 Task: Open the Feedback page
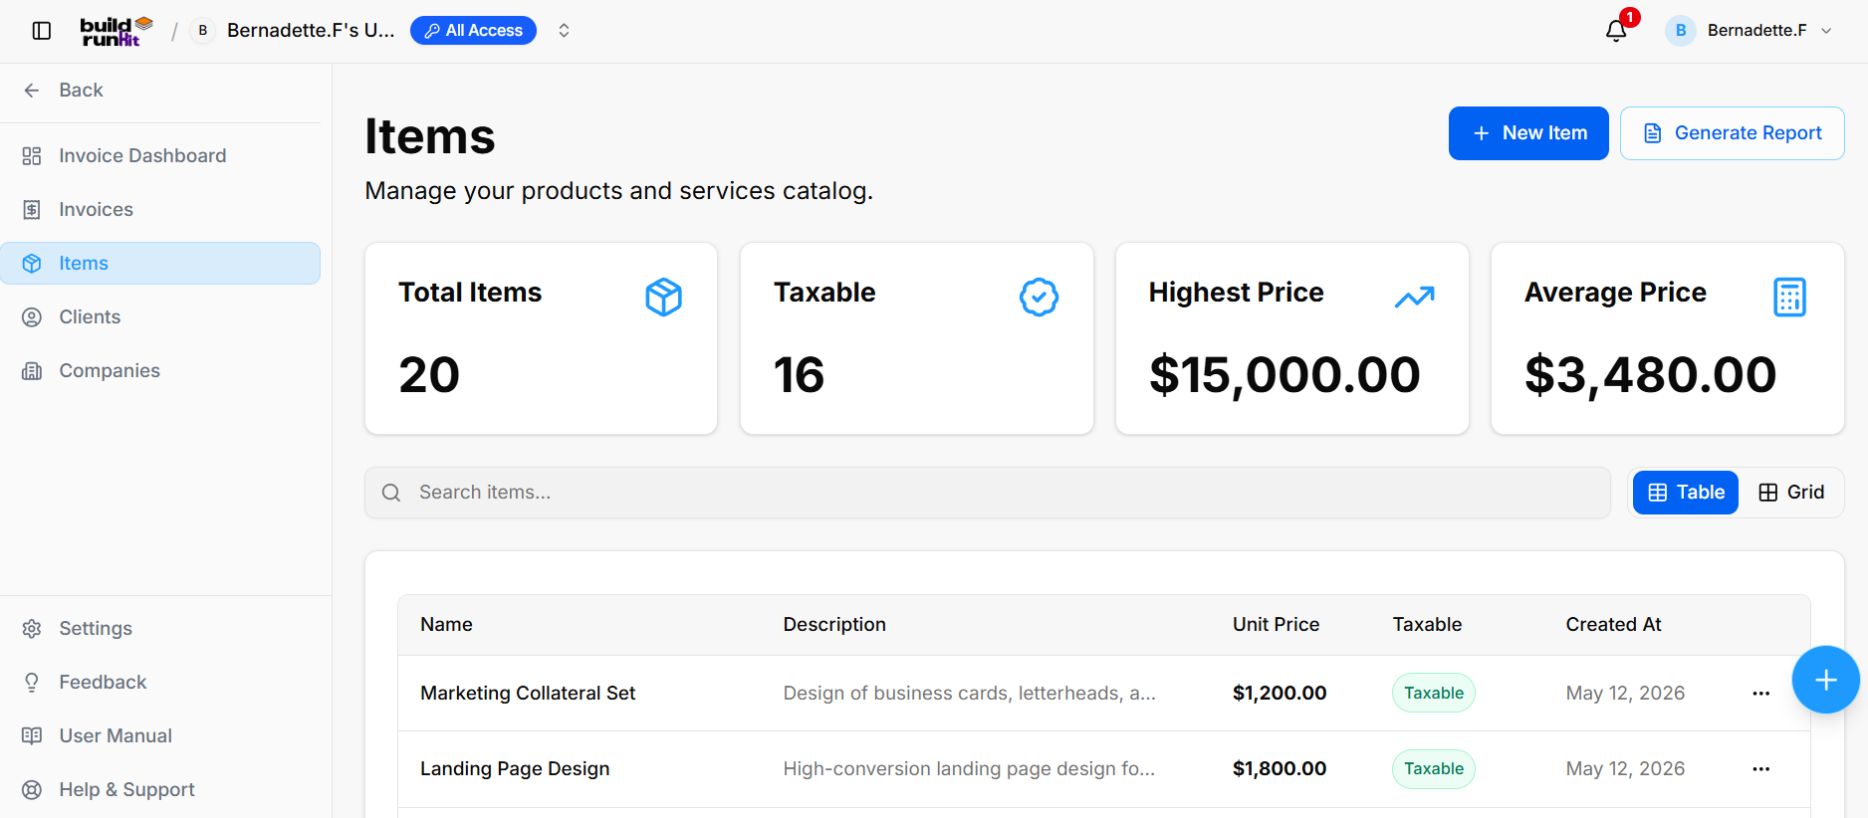point(160,683)
